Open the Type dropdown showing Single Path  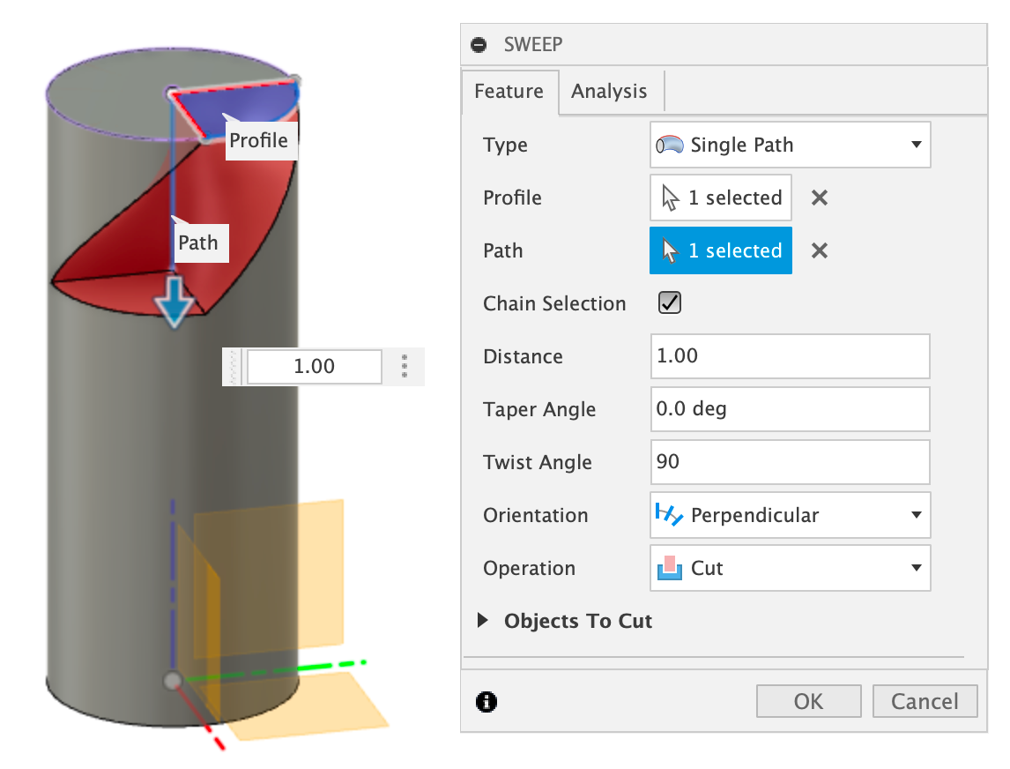coord(790,145)
